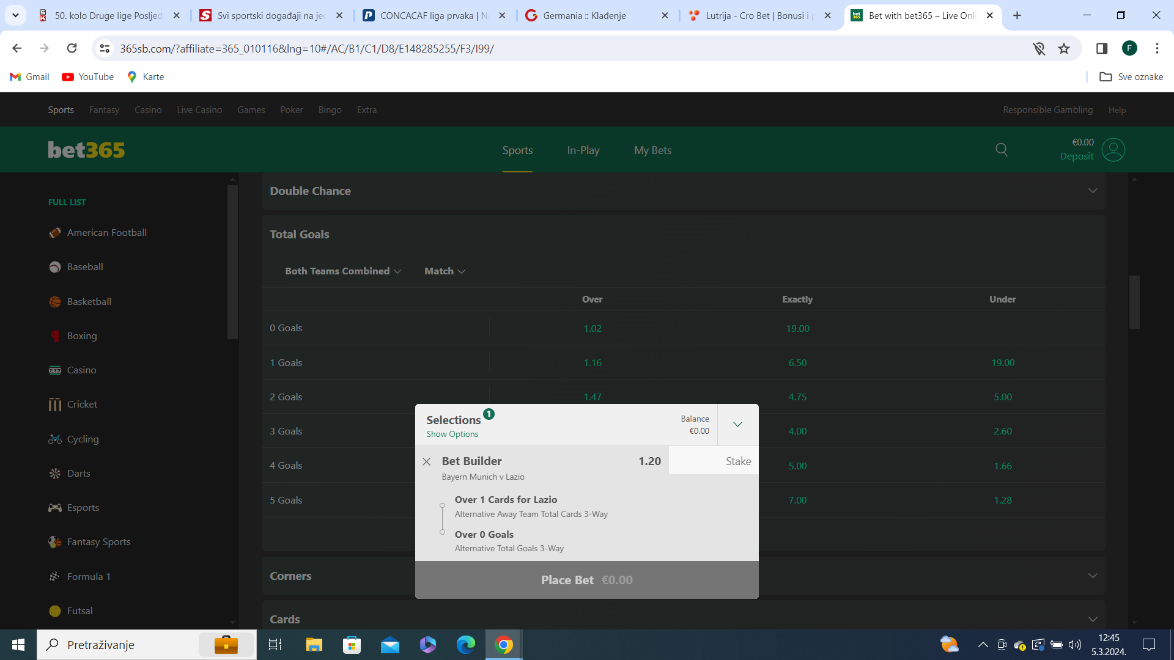Open the Cycling sport icon in sidebar
Screen dimensions: 1174x660
[55, 439]
